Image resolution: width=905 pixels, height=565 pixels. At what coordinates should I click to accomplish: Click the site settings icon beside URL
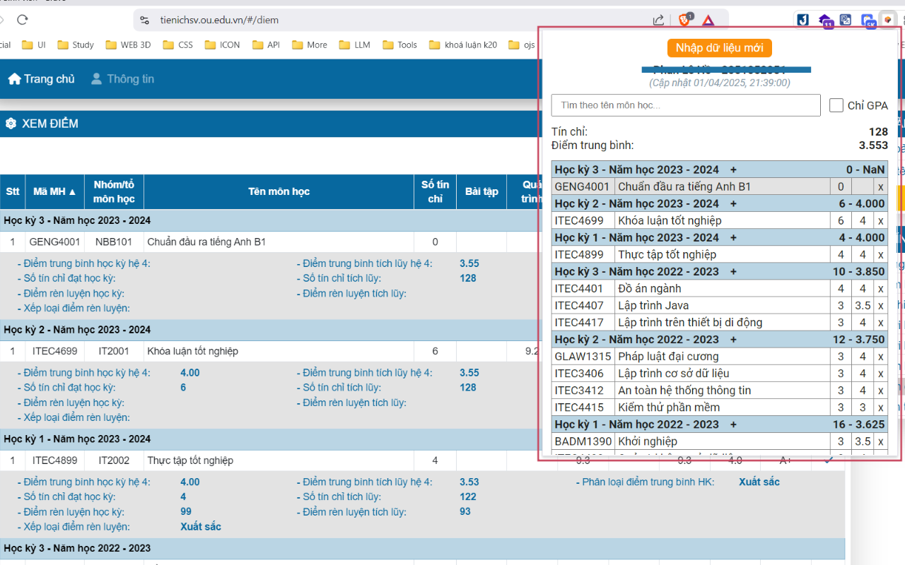click(x=145, y=20)
